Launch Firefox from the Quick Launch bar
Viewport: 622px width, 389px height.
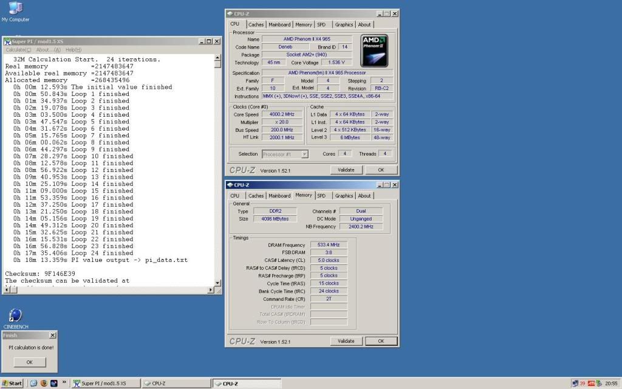[44, 384]
